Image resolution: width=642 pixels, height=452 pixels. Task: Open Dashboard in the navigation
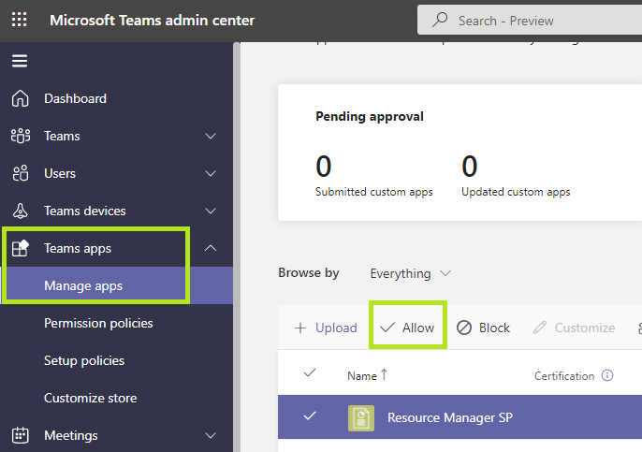pos(75,98)
